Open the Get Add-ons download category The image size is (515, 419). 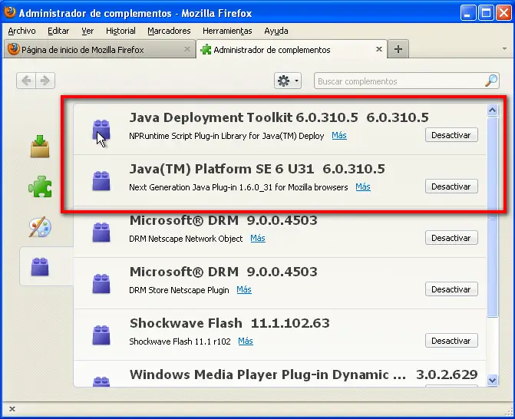pos(40,146)
